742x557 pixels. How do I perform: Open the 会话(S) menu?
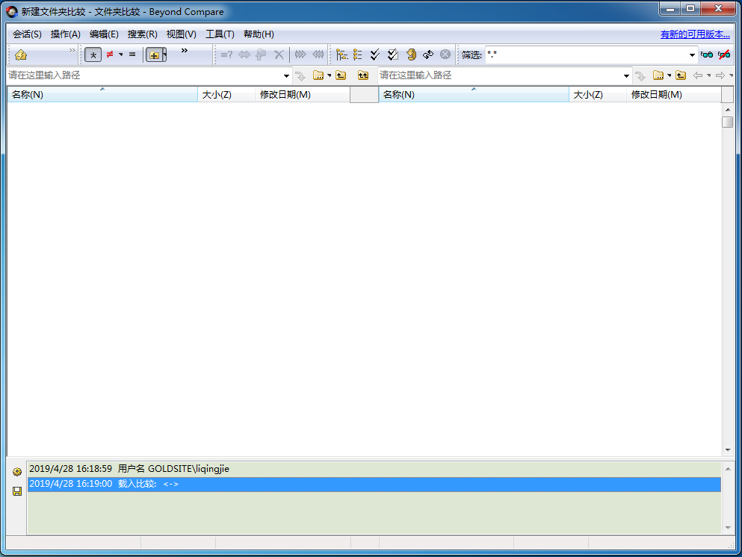(x=27, y=34)
